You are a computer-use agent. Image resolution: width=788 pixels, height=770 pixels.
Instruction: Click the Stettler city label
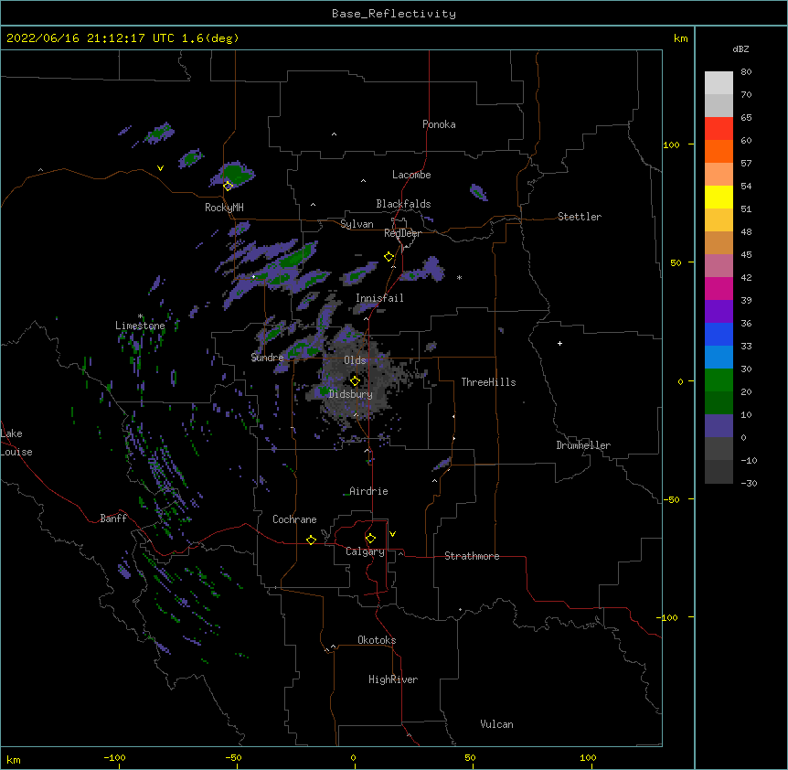point(580,217)
